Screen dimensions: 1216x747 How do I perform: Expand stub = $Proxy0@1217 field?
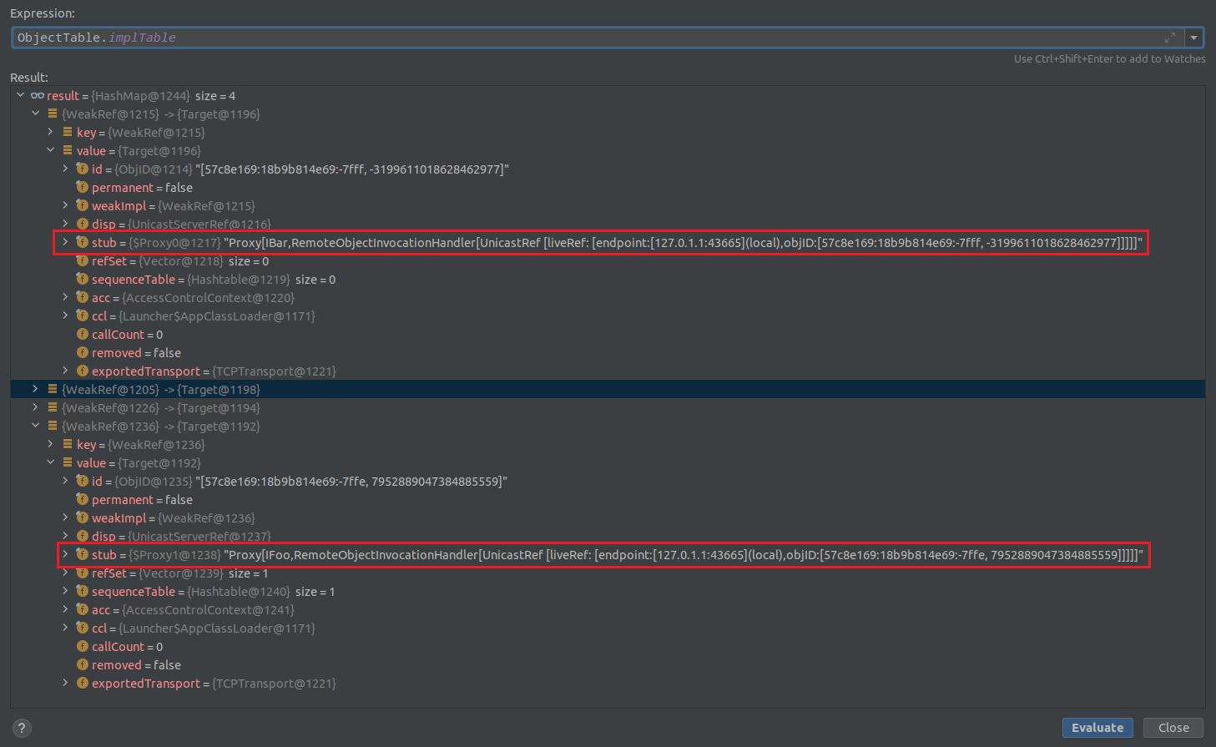click(65, 242)
